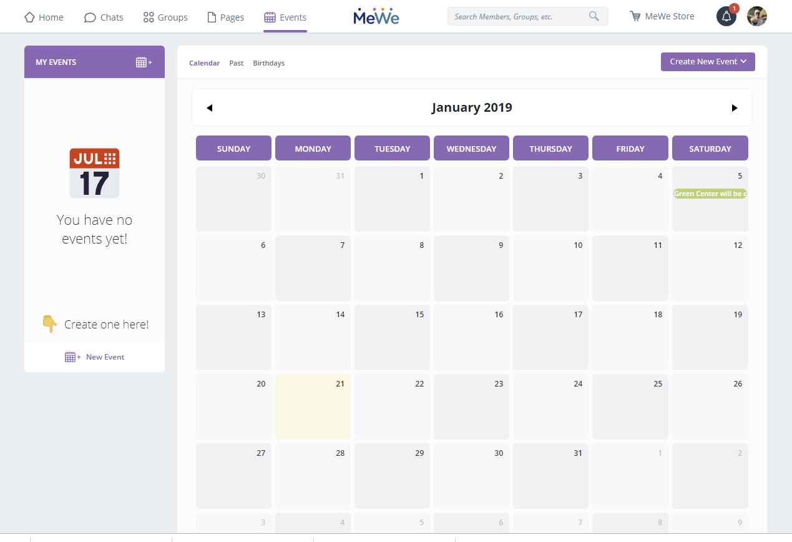The width and height of the screenshot is (792, 542).
Task: Click the greyed February 2 cell
Action: click(710, 476)
